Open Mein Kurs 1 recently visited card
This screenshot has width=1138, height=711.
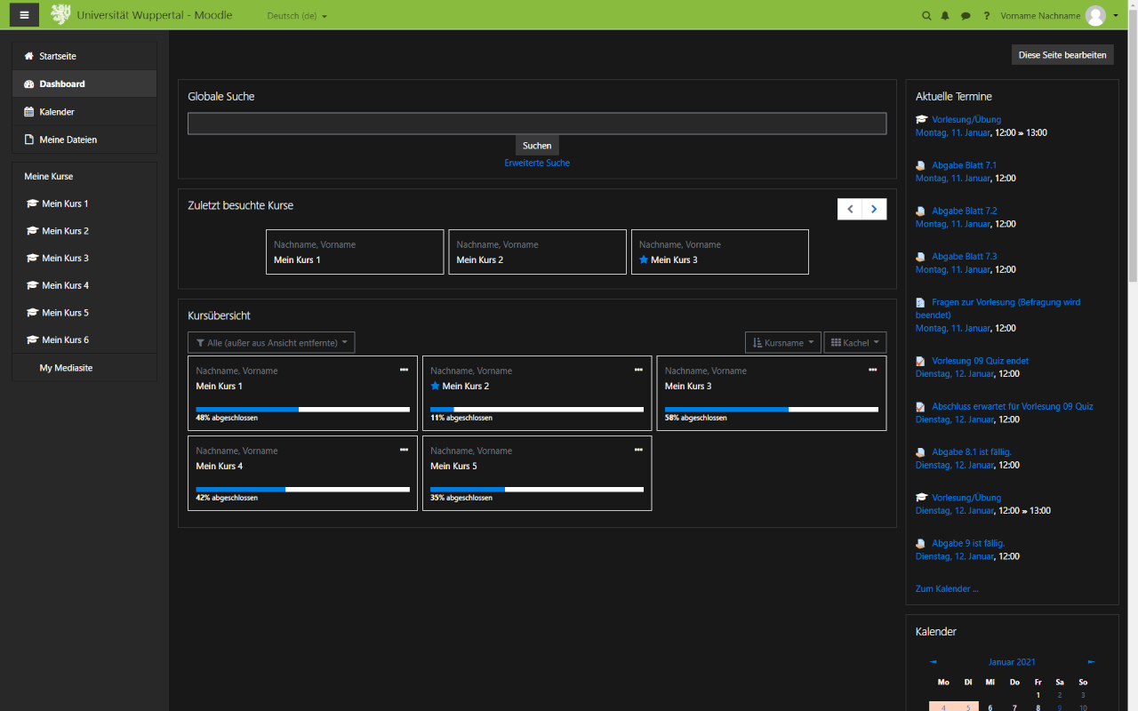[x=355, y=252]
